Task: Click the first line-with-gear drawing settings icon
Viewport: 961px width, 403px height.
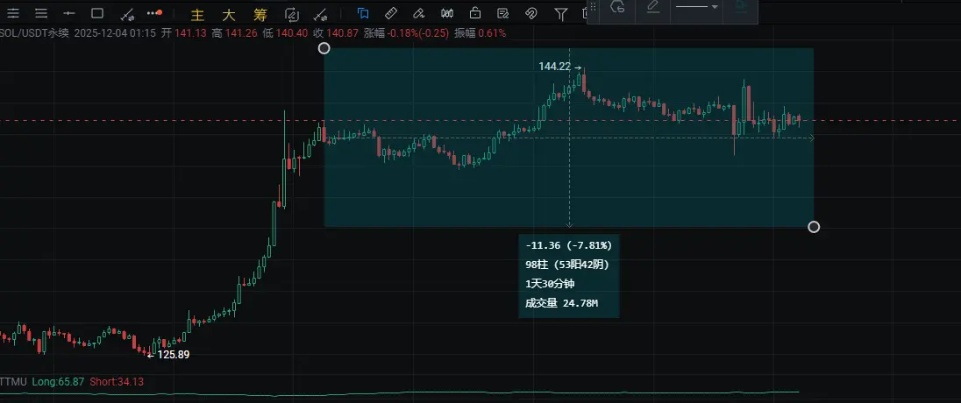Action: [127, 13]
